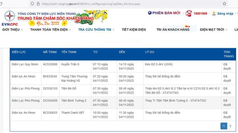Screen dimensions: 238x133
Task: Click the Điện lực column header
Action: pos(19,52)
